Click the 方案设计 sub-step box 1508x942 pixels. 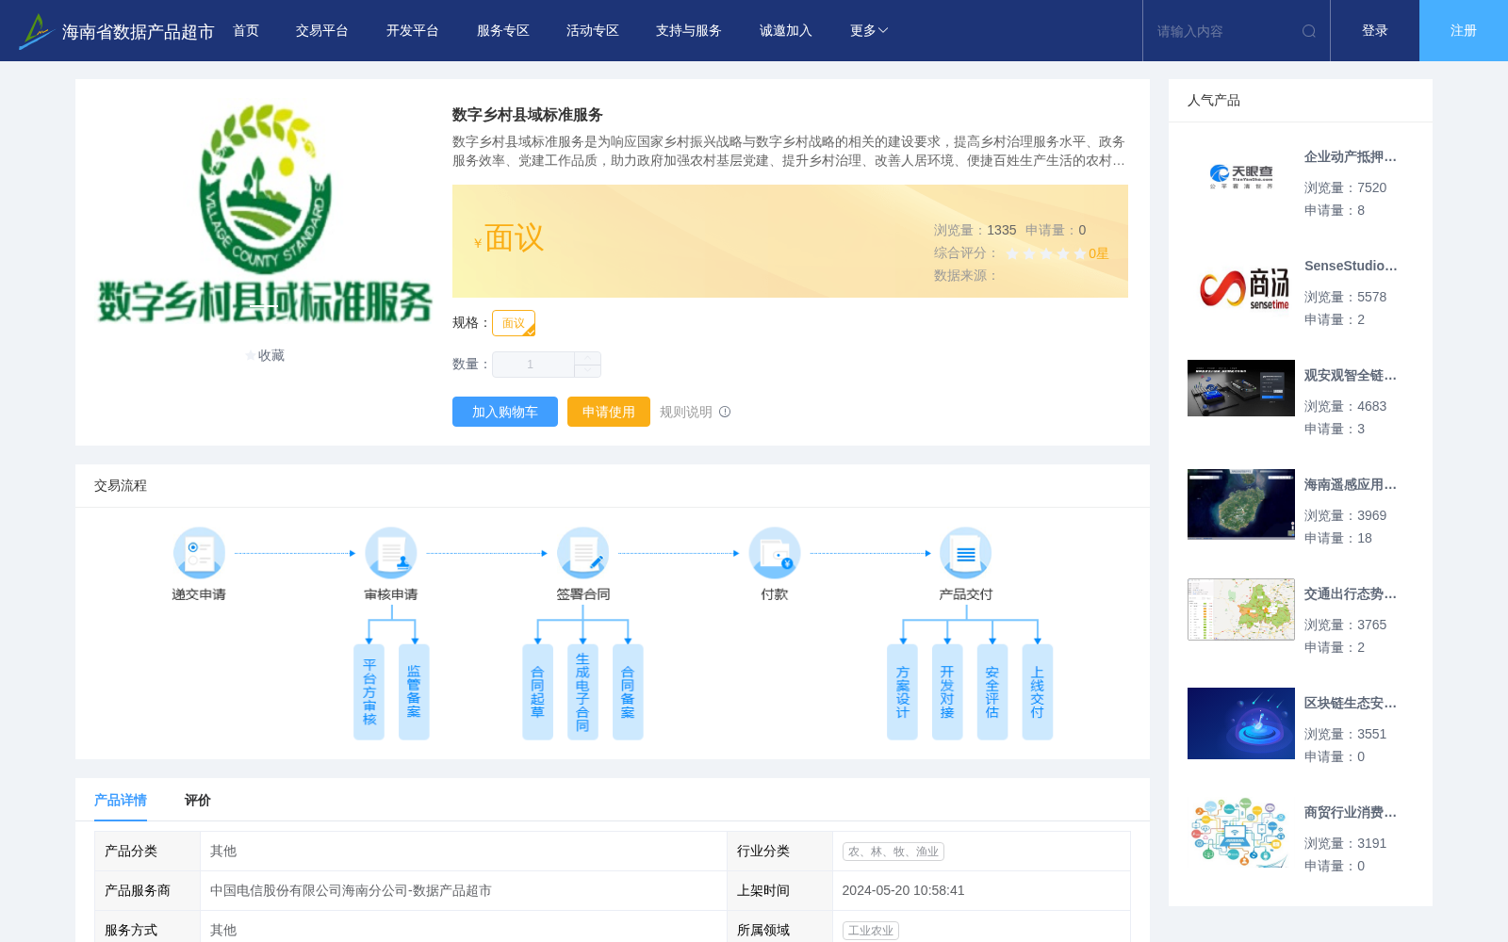coord(902,692)
